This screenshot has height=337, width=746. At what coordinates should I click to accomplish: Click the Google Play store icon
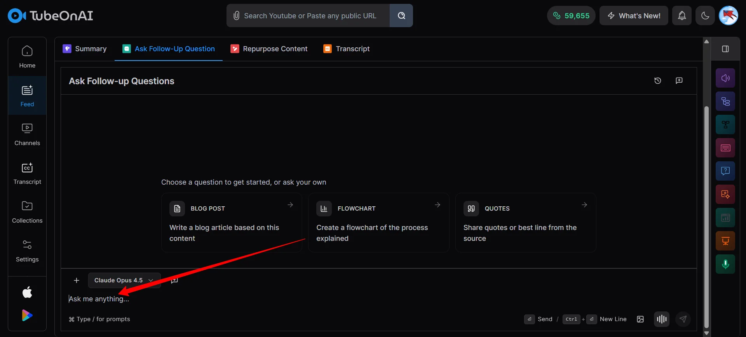pyautogui.click(x=27, y=315)
